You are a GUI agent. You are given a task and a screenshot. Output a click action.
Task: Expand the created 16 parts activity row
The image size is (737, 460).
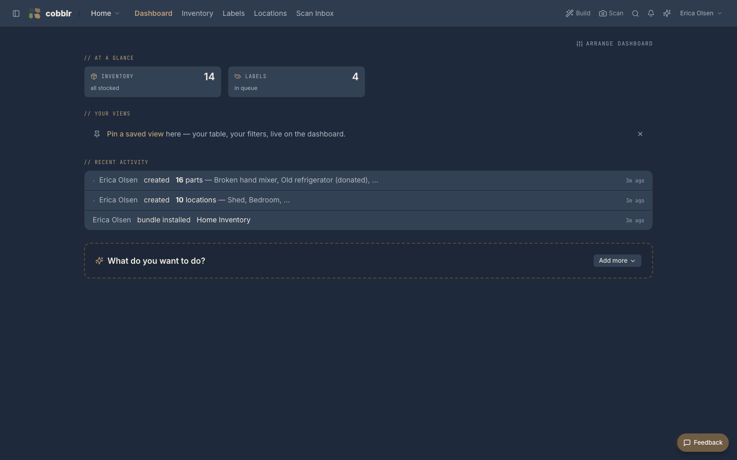(x=368, y=180)
